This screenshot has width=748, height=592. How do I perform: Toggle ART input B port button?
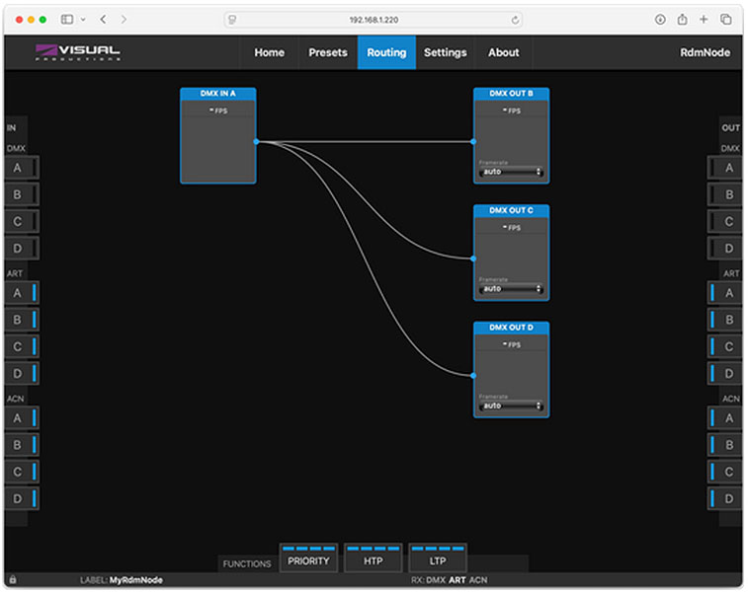click(21, 321)
